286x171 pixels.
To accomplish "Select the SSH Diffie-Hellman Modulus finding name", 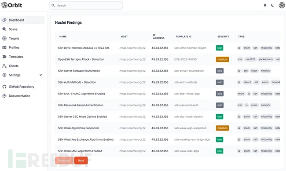I will click(x=84, y=48).
